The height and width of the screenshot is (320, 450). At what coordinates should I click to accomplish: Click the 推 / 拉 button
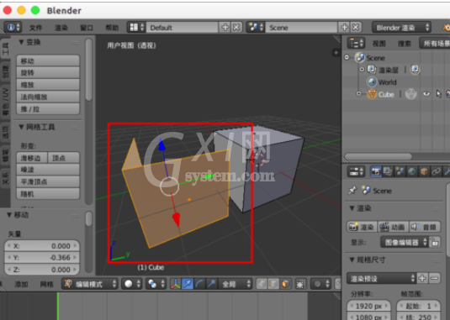pyautogui.click(x=48, y=109)
